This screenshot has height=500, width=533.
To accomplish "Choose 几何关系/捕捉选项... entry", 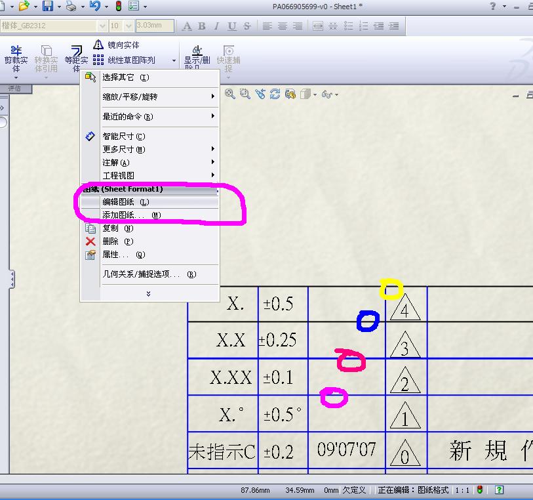I will [x=149, y=274].
